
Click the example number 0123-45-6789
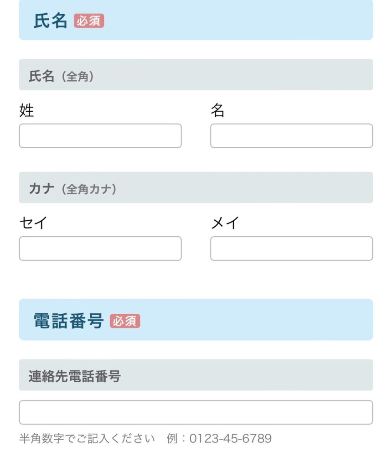(x=230, y=439)
